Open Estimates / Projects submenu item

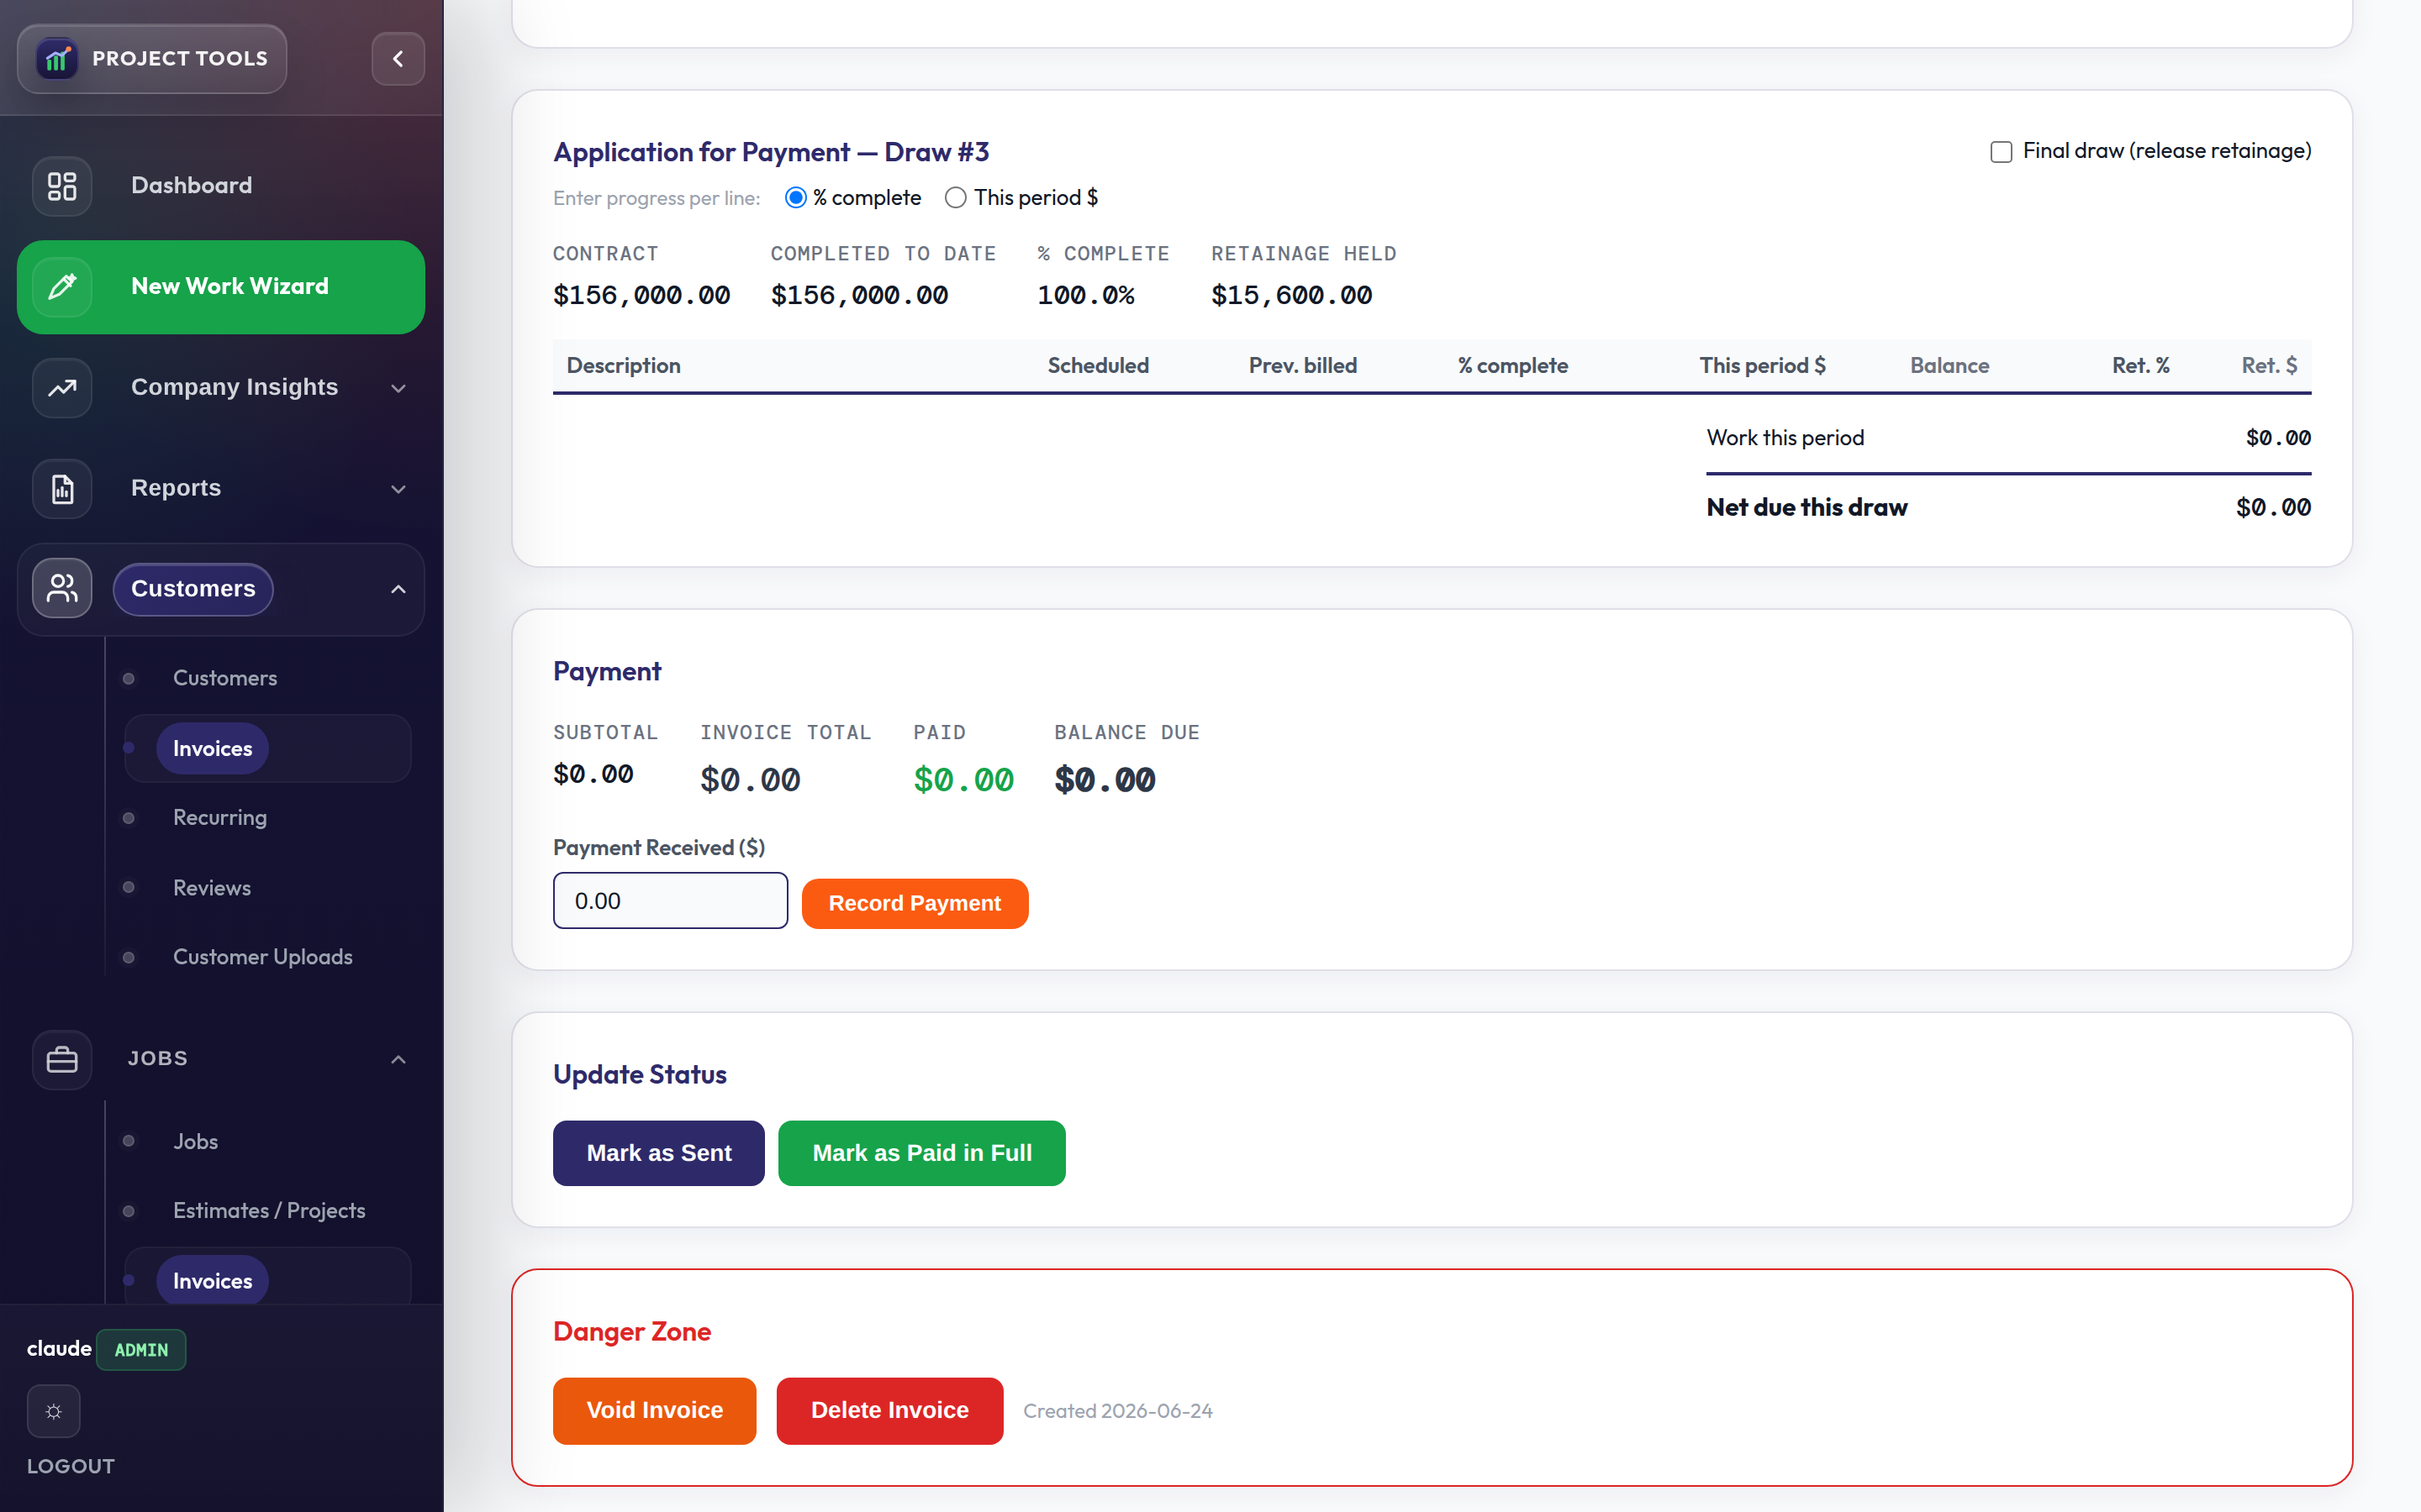click(269, 1211)
